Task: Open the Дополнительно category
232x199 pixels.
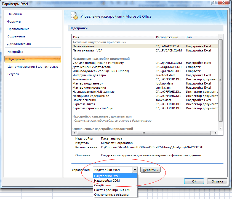Action: pos(19,44)
